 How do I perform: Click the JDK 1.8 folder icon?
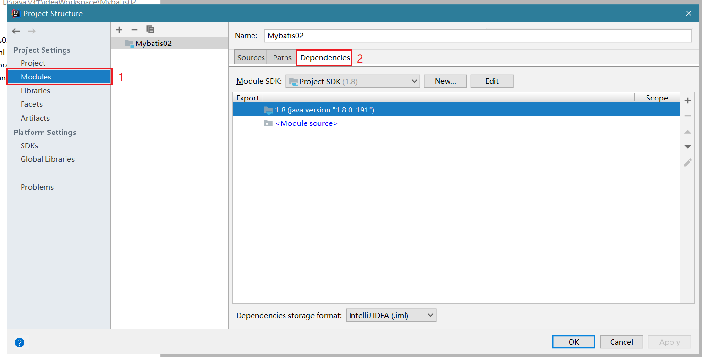[268, 110]
